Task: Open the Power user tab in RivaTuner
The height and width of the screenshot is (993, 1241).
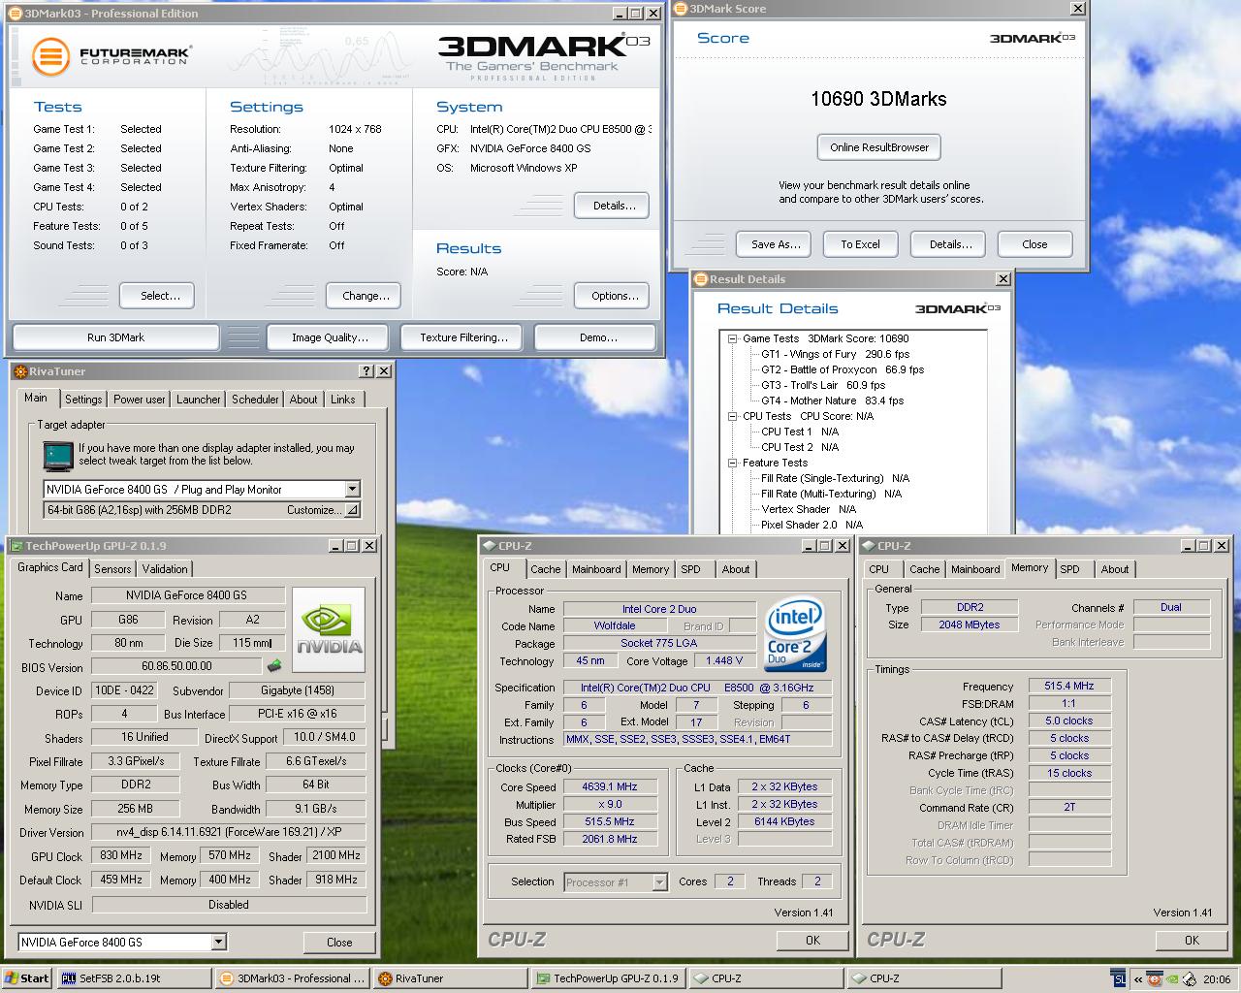Action: [x=140, y=400]
